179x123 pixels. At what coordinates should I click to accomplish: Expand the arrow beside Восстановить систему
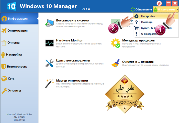coord(104,23)
